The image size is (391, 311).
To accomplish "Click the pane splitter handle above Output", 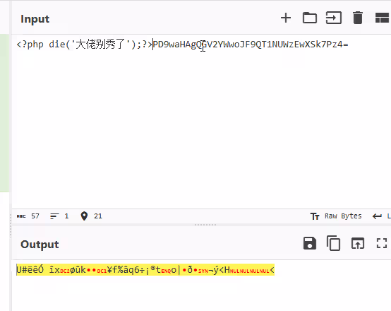I will click(x=205, y=225).
